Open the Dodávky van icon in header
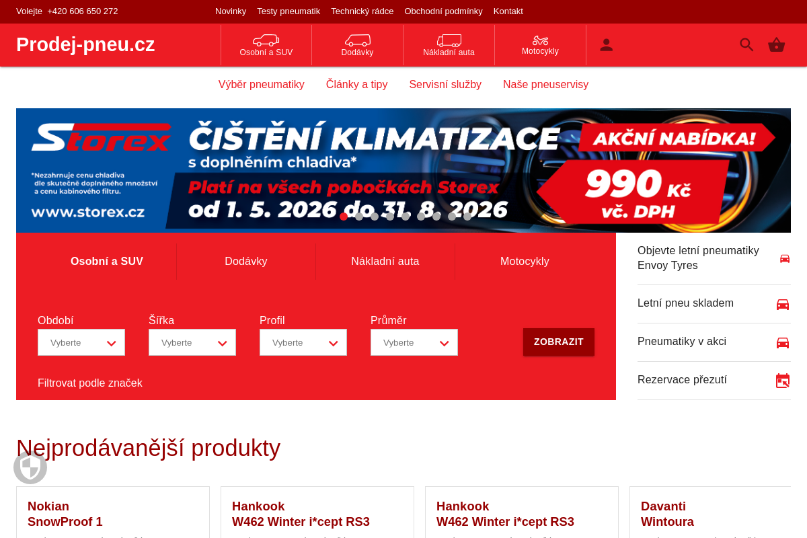The image size is (807, 538). click(x=357, y=40)
